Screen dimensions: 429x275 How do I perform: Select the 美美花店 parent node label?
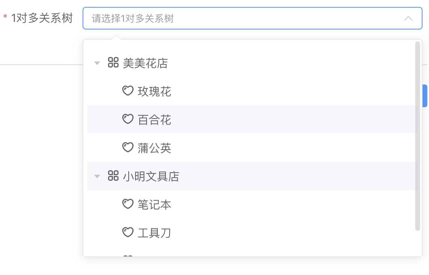pyautogui.click(x=145, y=63)
